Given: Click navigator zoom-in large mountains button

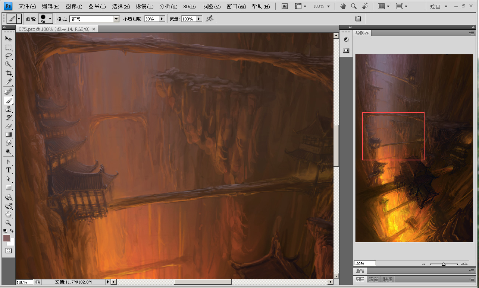Looking at the screenshot, I should coord(464,263).
